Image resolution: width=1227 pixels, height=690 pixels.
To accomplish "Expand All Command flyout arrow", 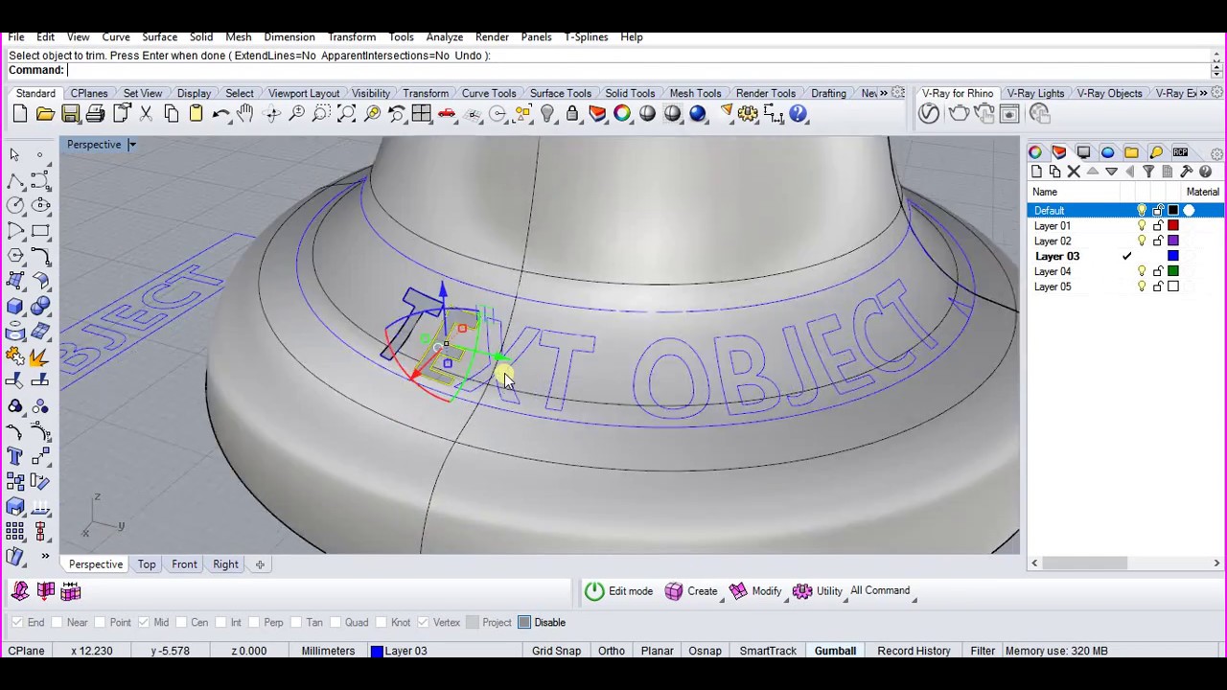I will tap(914, 600).
